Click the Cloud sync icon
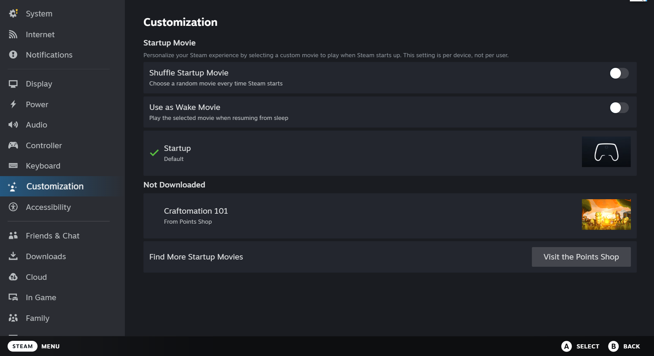The width and height of the screenshot is (654, 356). [x=13, y=277]
